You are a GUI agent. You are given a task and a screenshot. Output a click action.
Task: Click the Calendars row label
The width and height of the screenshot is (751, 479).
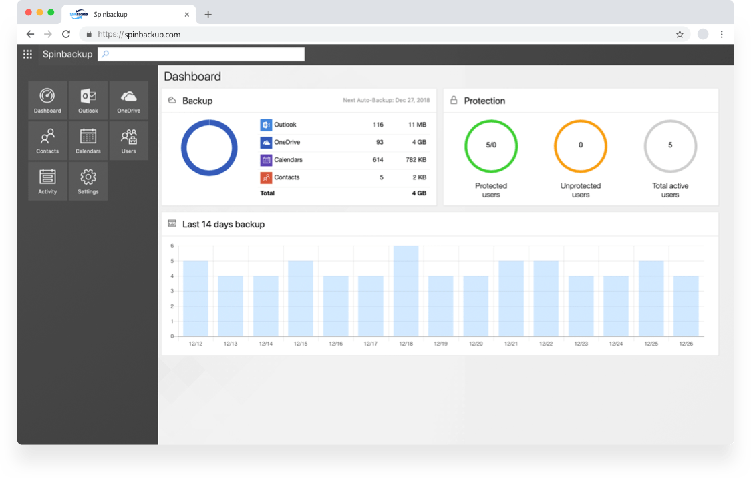(289, 160)
